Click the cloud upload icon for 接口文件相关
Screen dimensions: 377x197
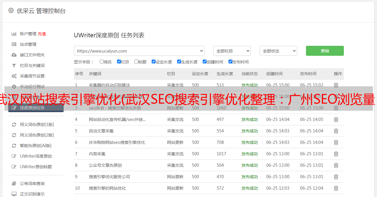(x=14, y=55)
